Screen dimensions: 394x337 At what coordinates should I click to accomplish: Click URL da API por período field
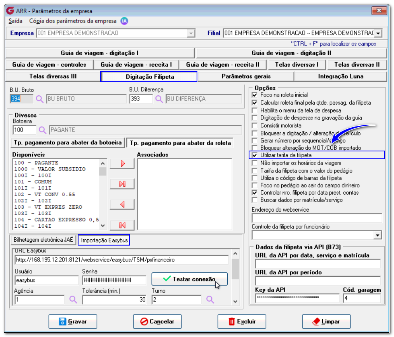pyautogui.click(x=318, y=281)
